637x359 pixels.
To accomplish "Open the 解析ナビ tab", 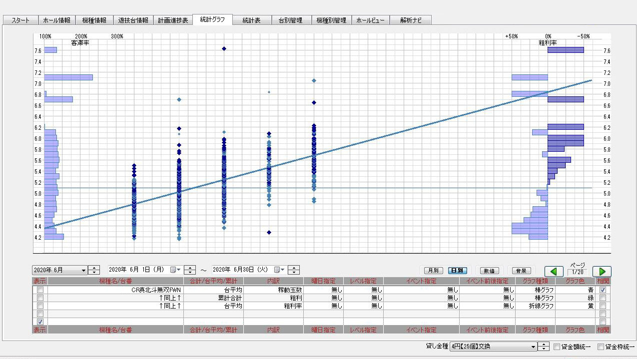I will tap(411, 20).
